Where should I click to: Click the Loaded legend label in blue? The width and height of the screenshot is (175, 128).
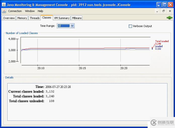coord(159,46)
